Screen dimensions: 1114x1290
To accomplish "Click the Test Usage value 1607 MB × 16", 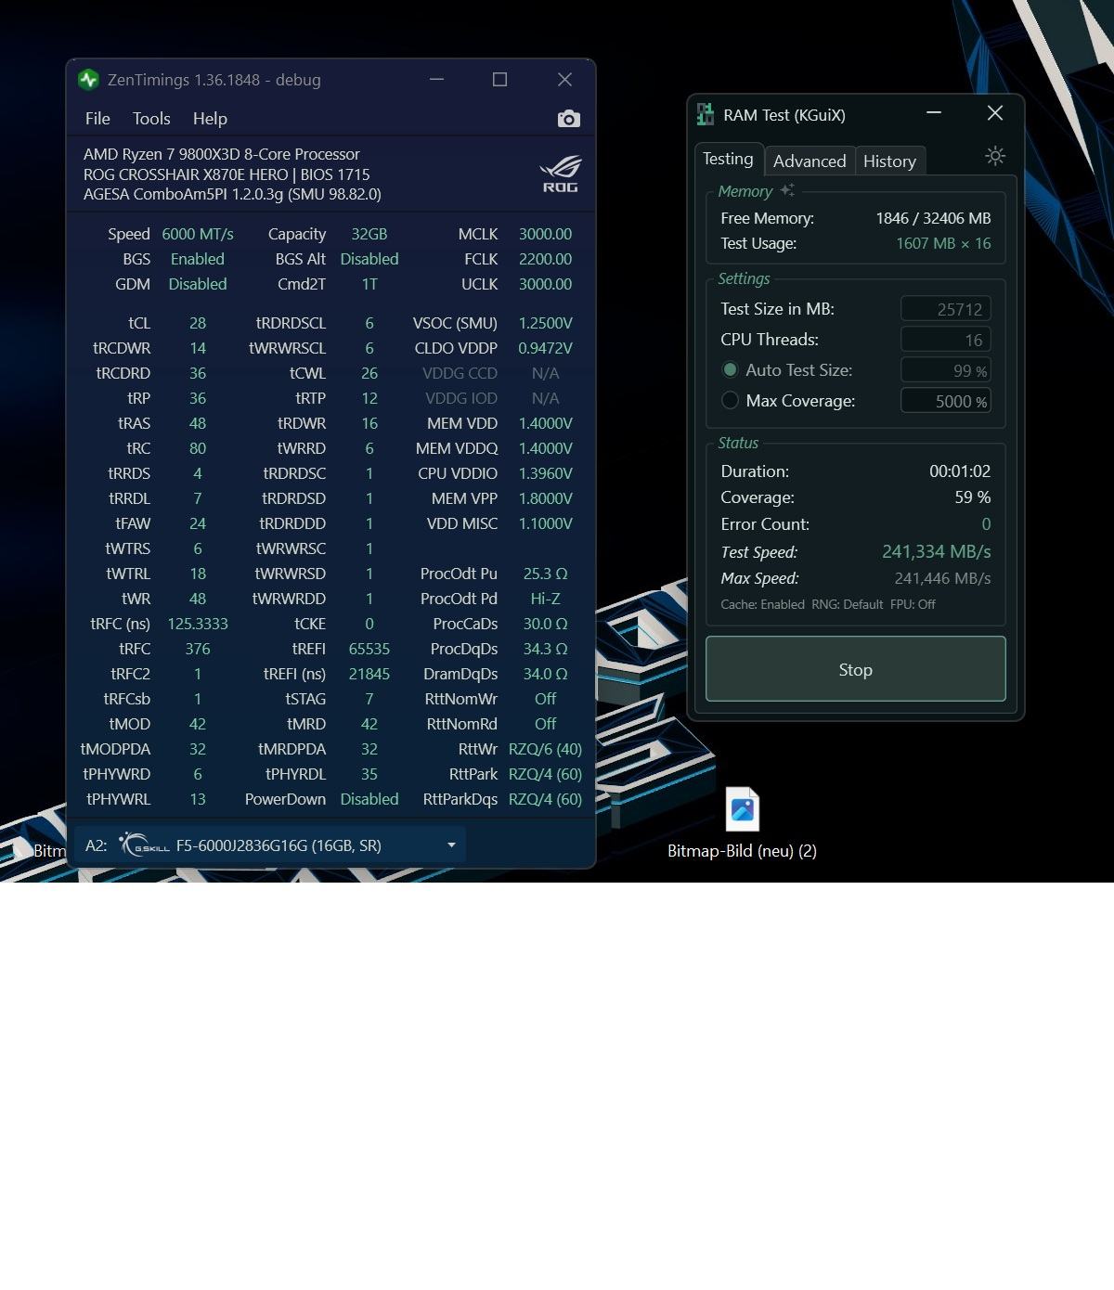I will point(943,243).
